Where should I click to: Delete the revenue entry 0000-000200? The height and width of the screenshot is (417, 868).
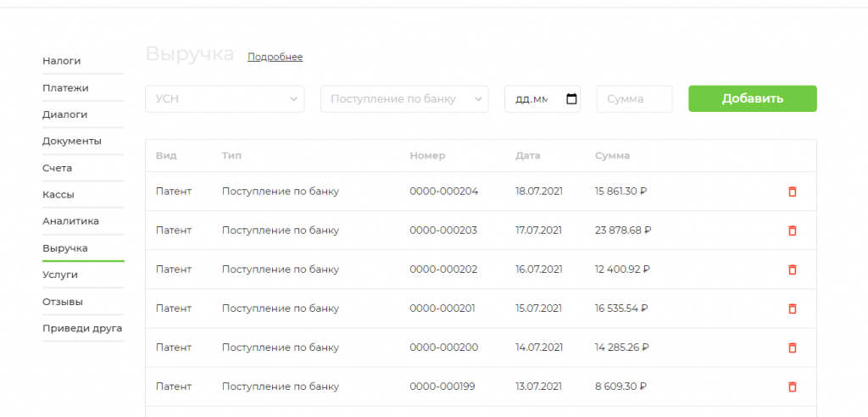tap(793, 347)
